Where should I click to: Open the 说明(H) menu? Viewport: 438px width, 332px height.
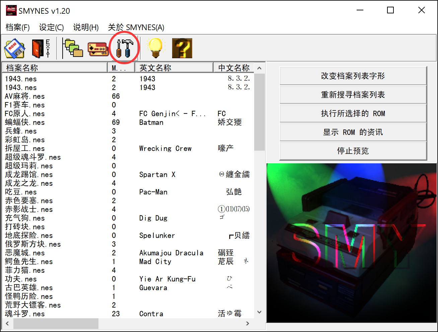pyautogui.click(x=86, y=27)
